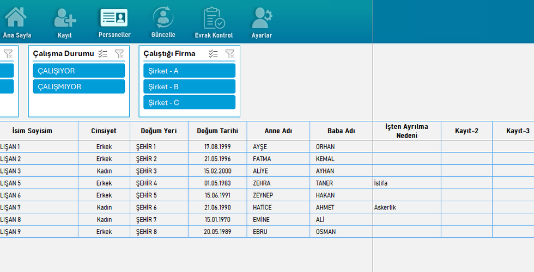Click the KEMAL cell
The height and width of the screenshot is (272, 534).
(x=341, y=159)
